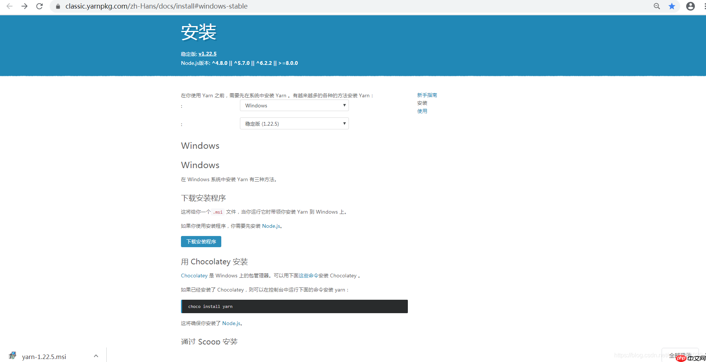
Task: Bookmark the page with the star toggle
Action: point(672,6)
